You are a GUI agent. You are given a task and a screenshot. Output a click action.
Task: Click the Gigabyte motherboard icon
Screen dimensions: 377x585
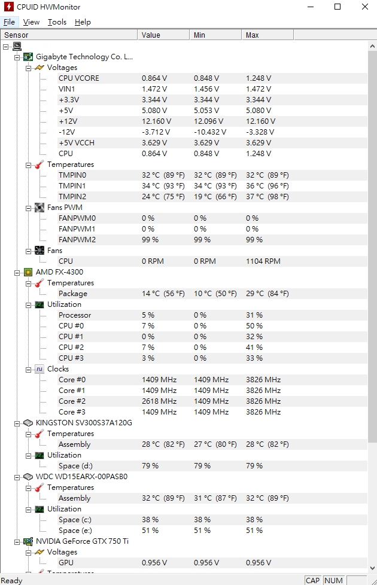coord(28,57)
